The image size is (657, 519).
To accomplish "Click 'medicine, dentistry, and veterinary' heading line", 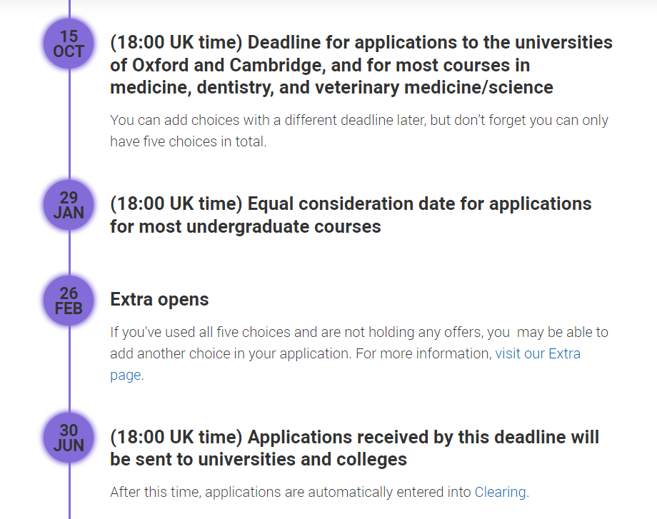I will [x=331, y=87].
